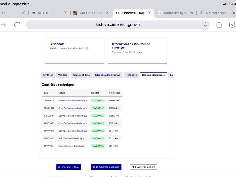This screenshot has width=236, height=177.
Task: Focus the histovec.interieur.gouv.fr address field
Action: [118, 25]
